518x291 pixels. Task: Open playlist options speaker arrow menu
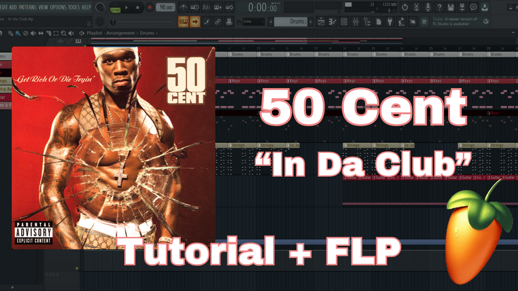(81, 33)
